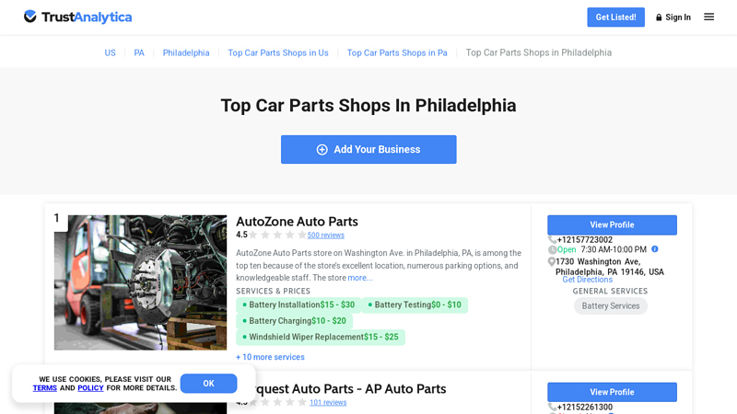This screenshot has width=737, height=414.
Task: Click the TrustAnalytica logo
Action: pos(78,17)
